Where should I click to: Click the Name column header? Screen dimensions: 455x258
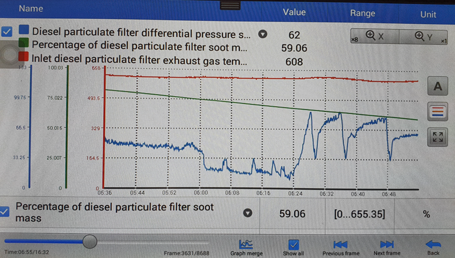pyautogui.click(x=30, y=9)
